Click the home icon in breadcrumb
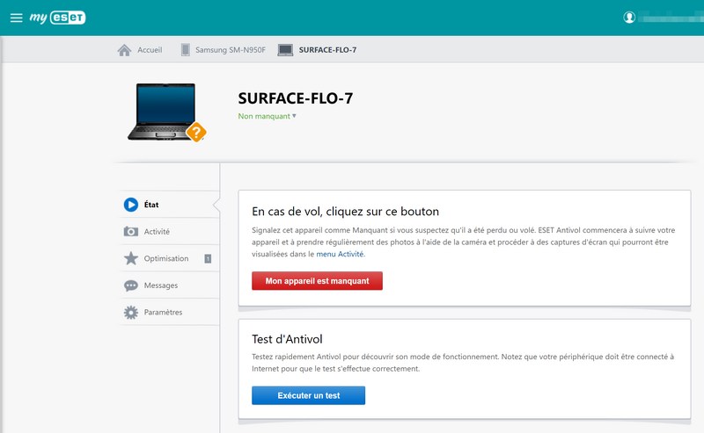Image resolution: width=704 pixels, height=433 pixels. coord(124,50)
